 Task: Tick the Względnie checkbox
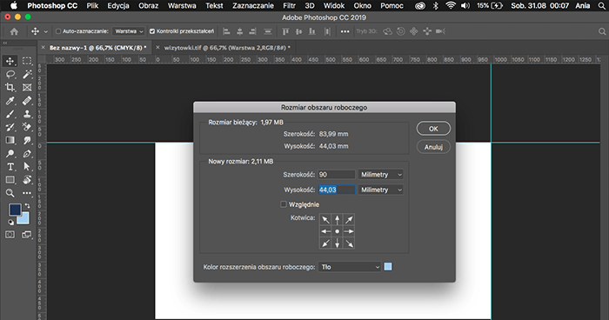284,204
